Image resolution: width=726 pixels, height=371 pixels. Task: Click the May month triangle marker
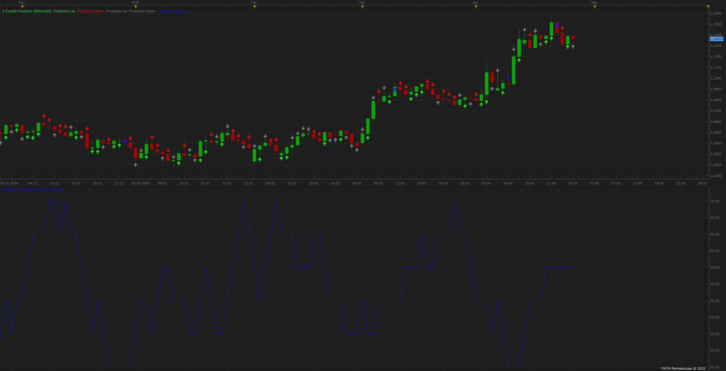coord(595,7)
